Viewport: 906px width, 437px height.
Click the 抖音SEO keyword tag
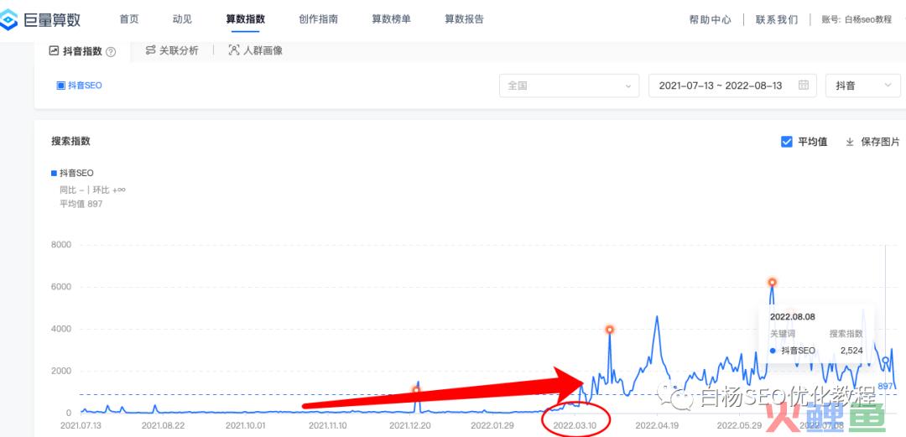(x=79, y=86)
